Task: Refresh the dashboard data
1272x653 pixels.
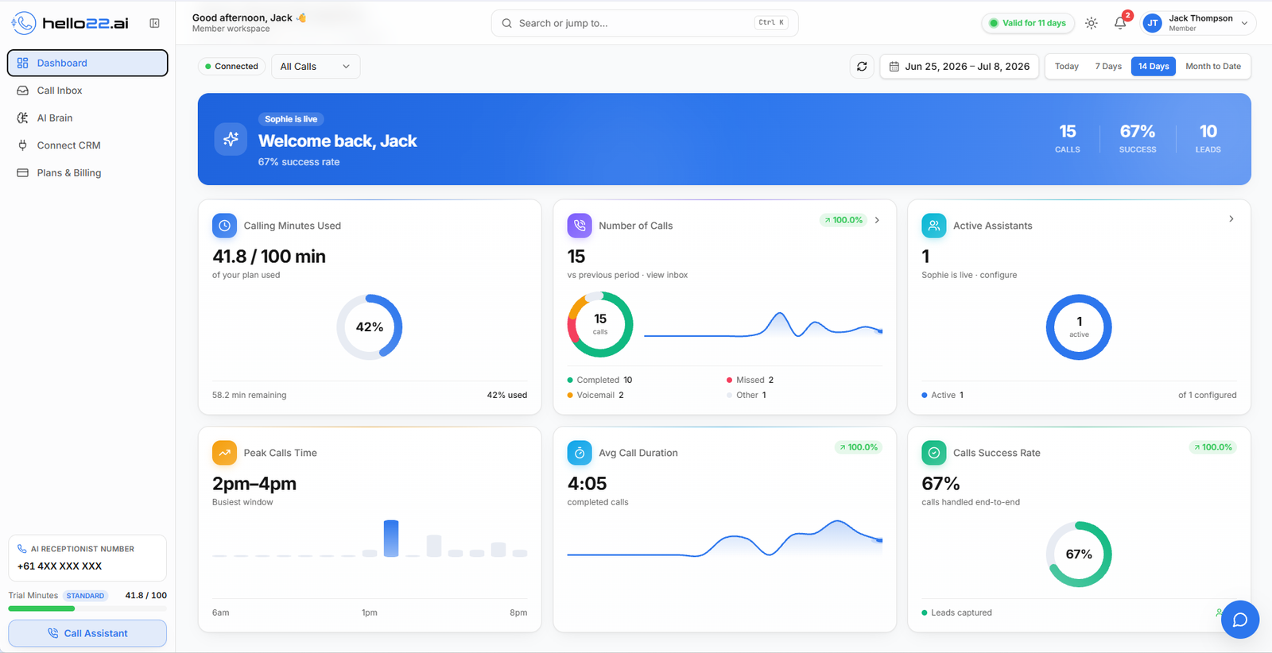Action: click(x=862, y=67)
